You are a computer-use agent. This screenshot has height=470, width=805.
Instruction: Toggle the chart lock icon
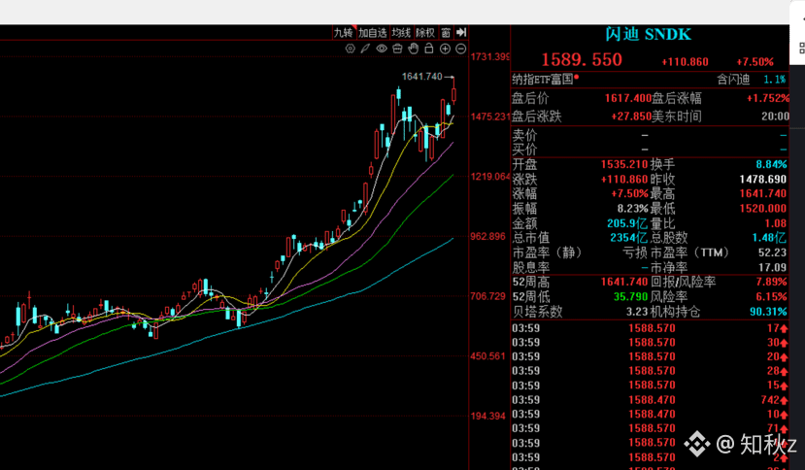click(428, 49)
